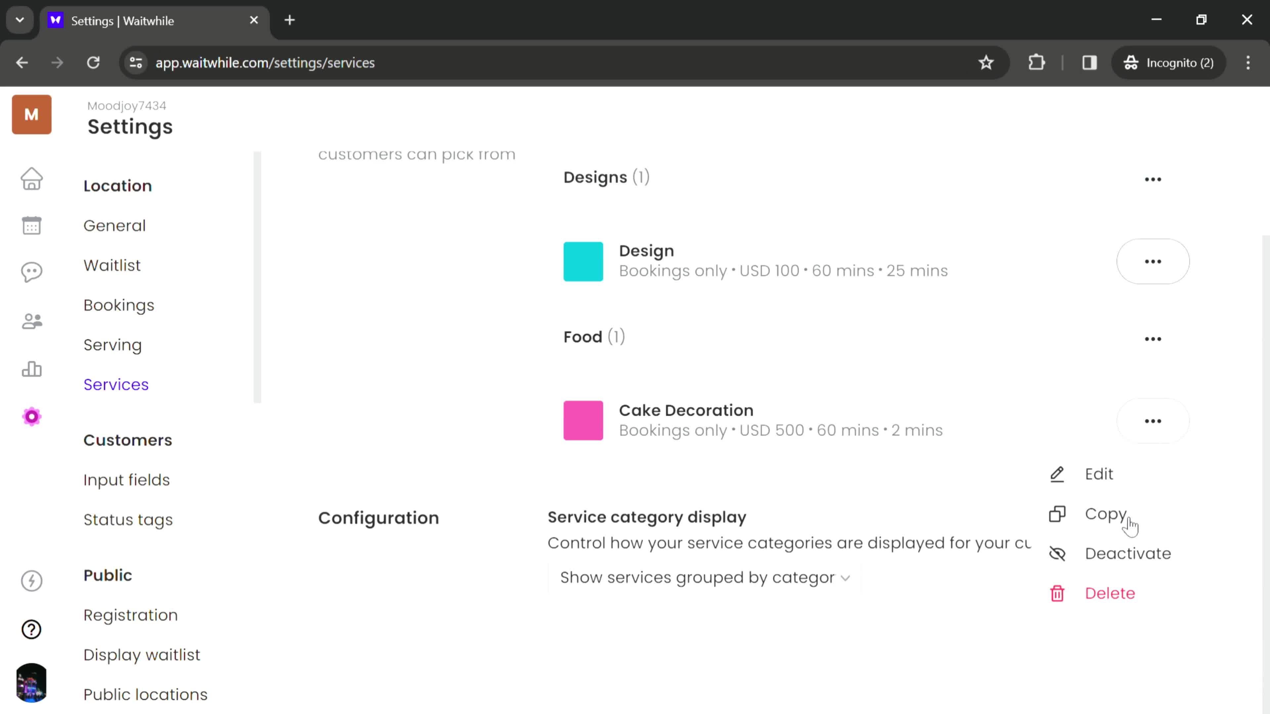Click the Edit pencil icon
The height and width of the screenshot is (714, 1270).
click(1057, 474)
